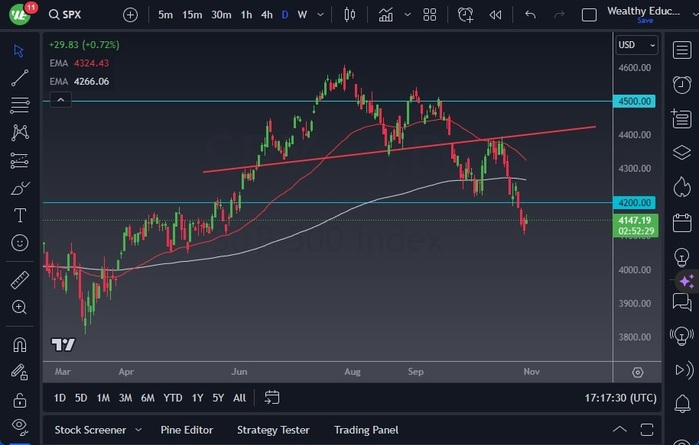Click the Save link under Wealthy Educ
The height and width of the screenshot is (445, 699).
[645, 21]
